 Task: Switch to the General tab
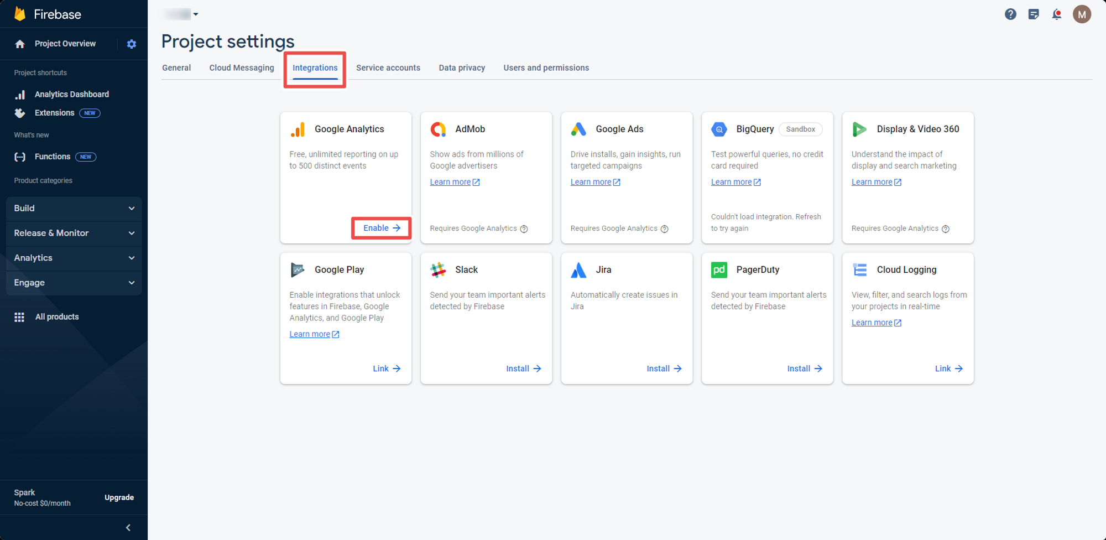pos(176,68)
